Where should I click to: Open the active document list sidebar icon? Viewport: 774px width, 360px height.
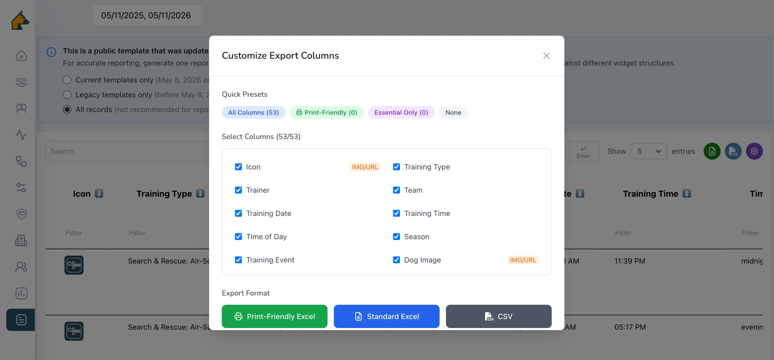21,320
